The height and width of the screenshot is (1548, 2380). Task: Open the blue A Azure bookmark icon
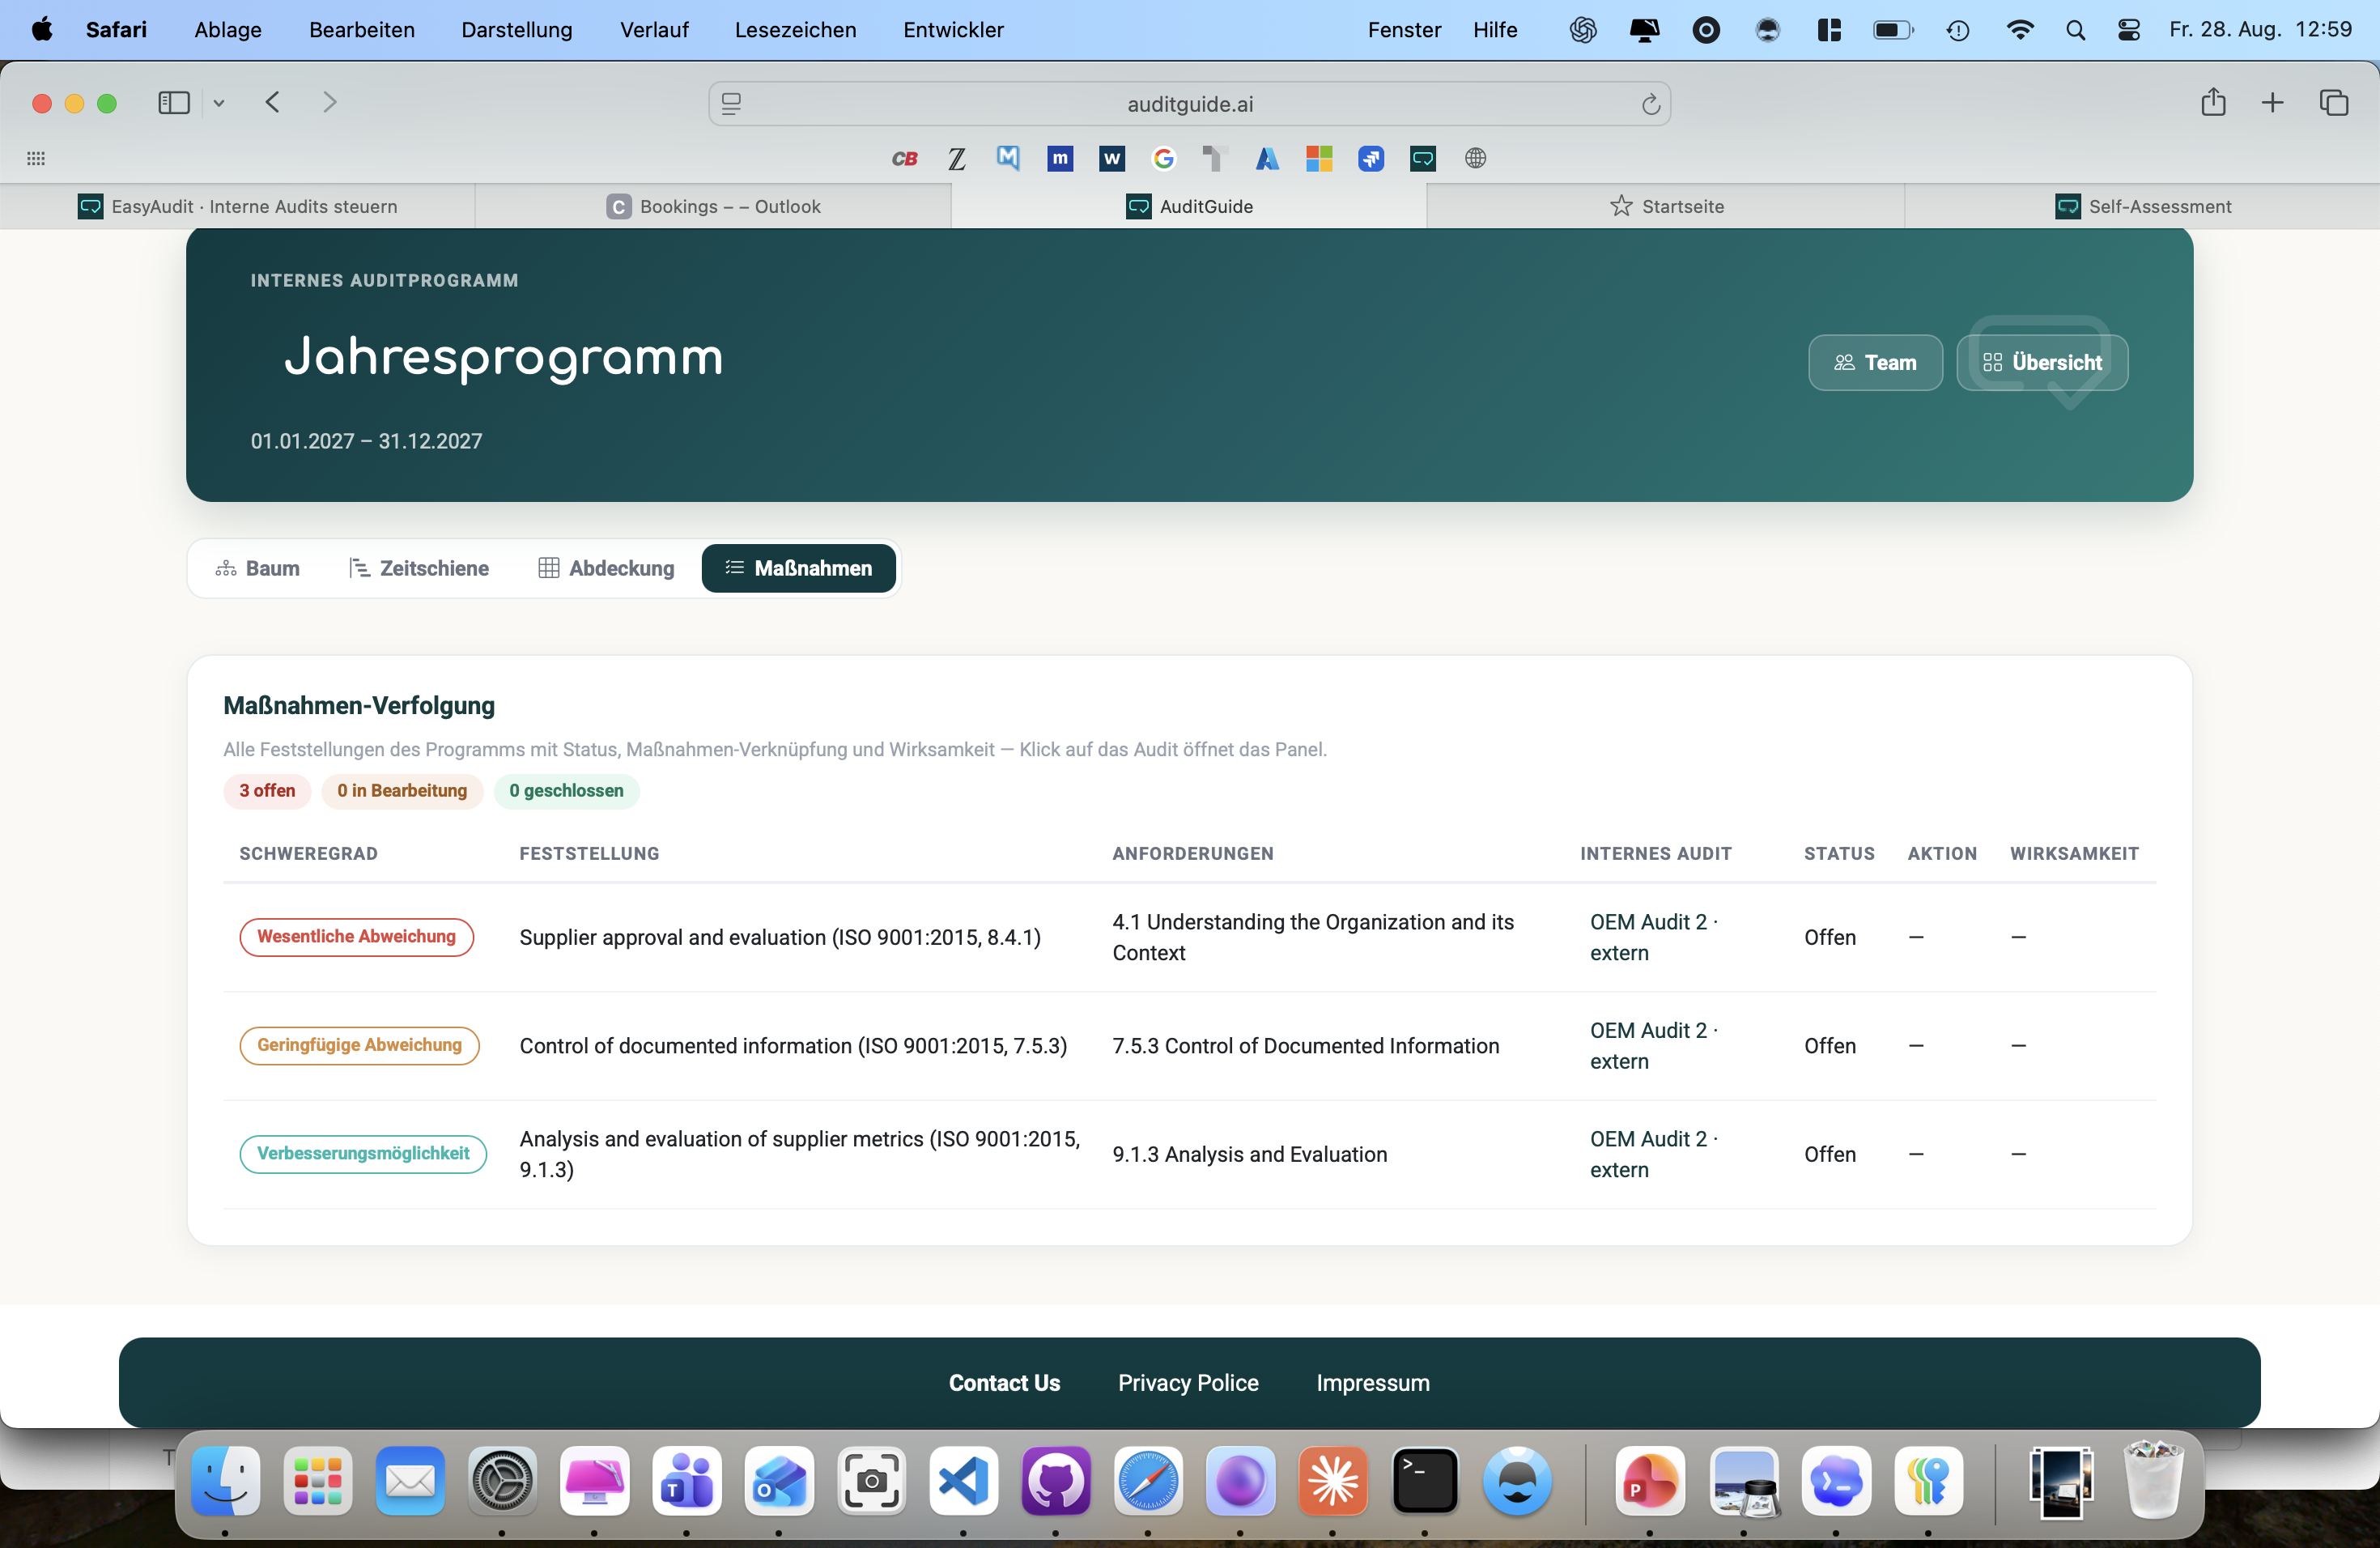point(1267,158)
